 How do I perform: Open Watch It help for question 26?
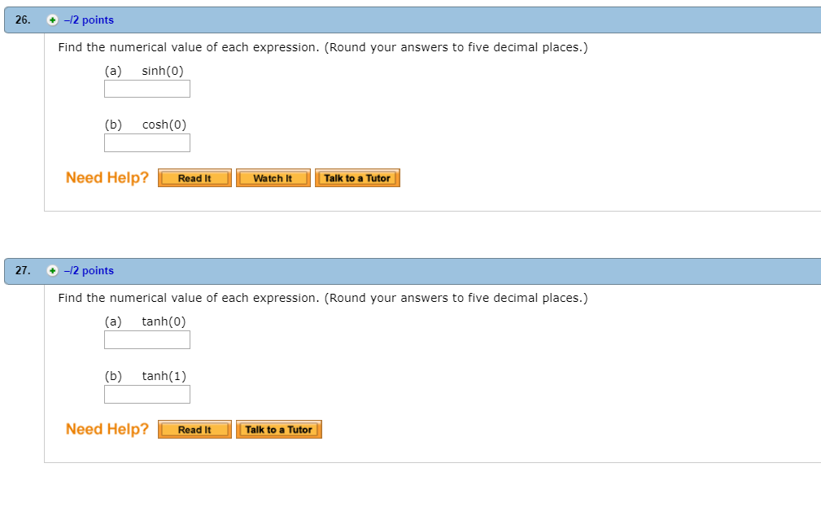click(273, 177)
